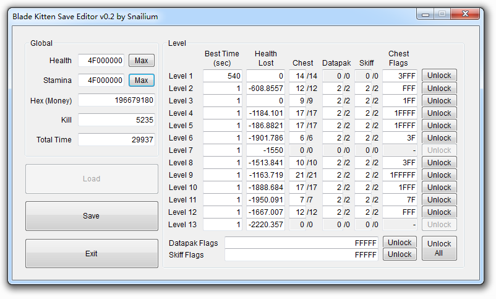Close the Blade Kitten Save Editor window
Viewport: 496px width, 299px height.
click(x=465, y=14)
